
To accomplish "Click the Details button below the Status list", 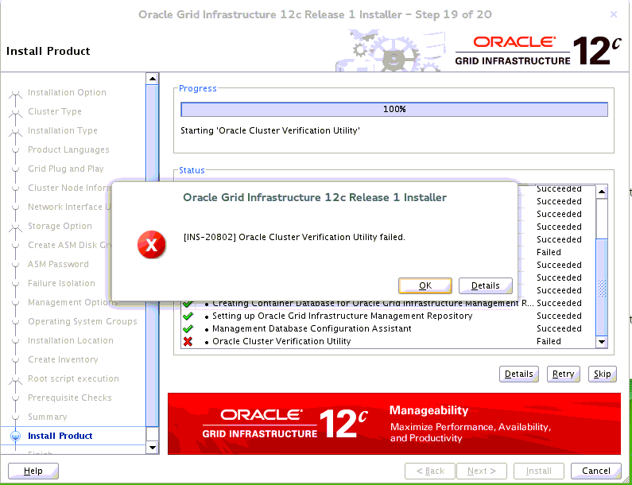I will tap(519, 374).
